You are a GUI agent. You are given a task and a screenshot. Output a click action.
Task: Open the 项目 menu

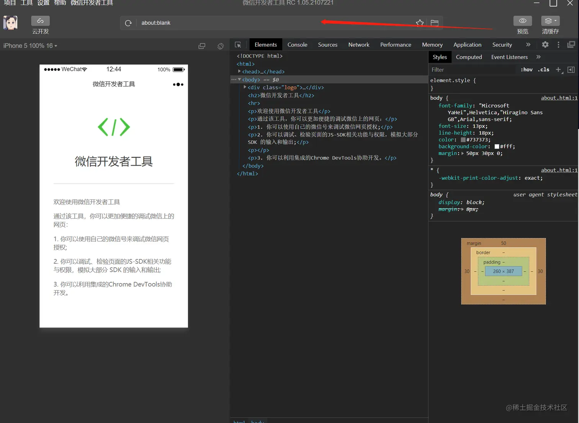[10, 3]
